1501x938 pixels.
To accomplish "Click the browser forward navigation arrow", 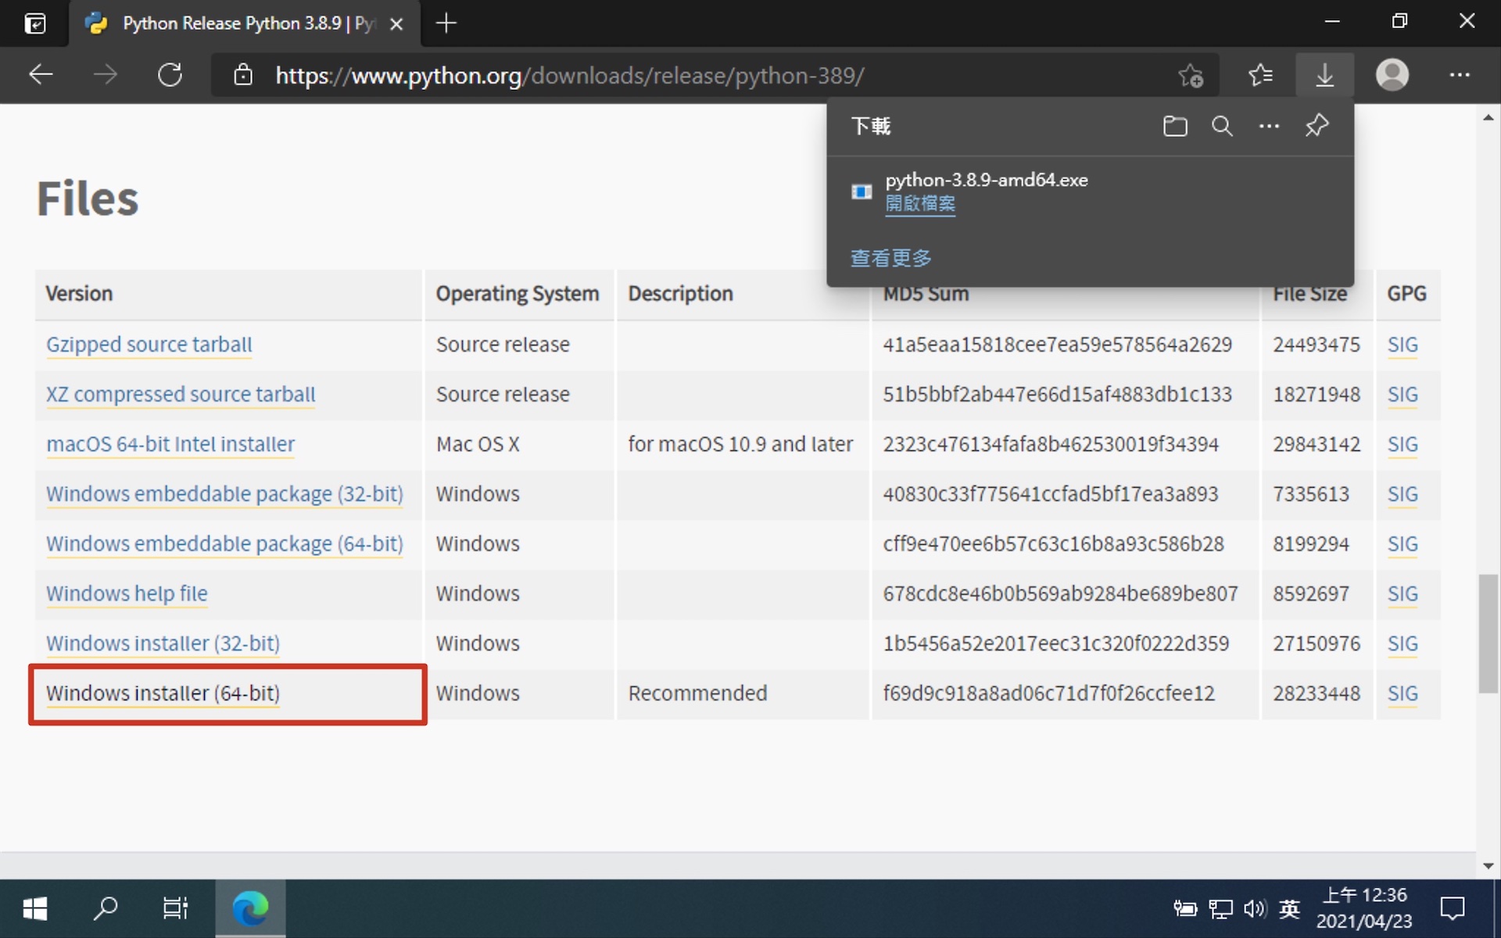I will pos(105,73).
